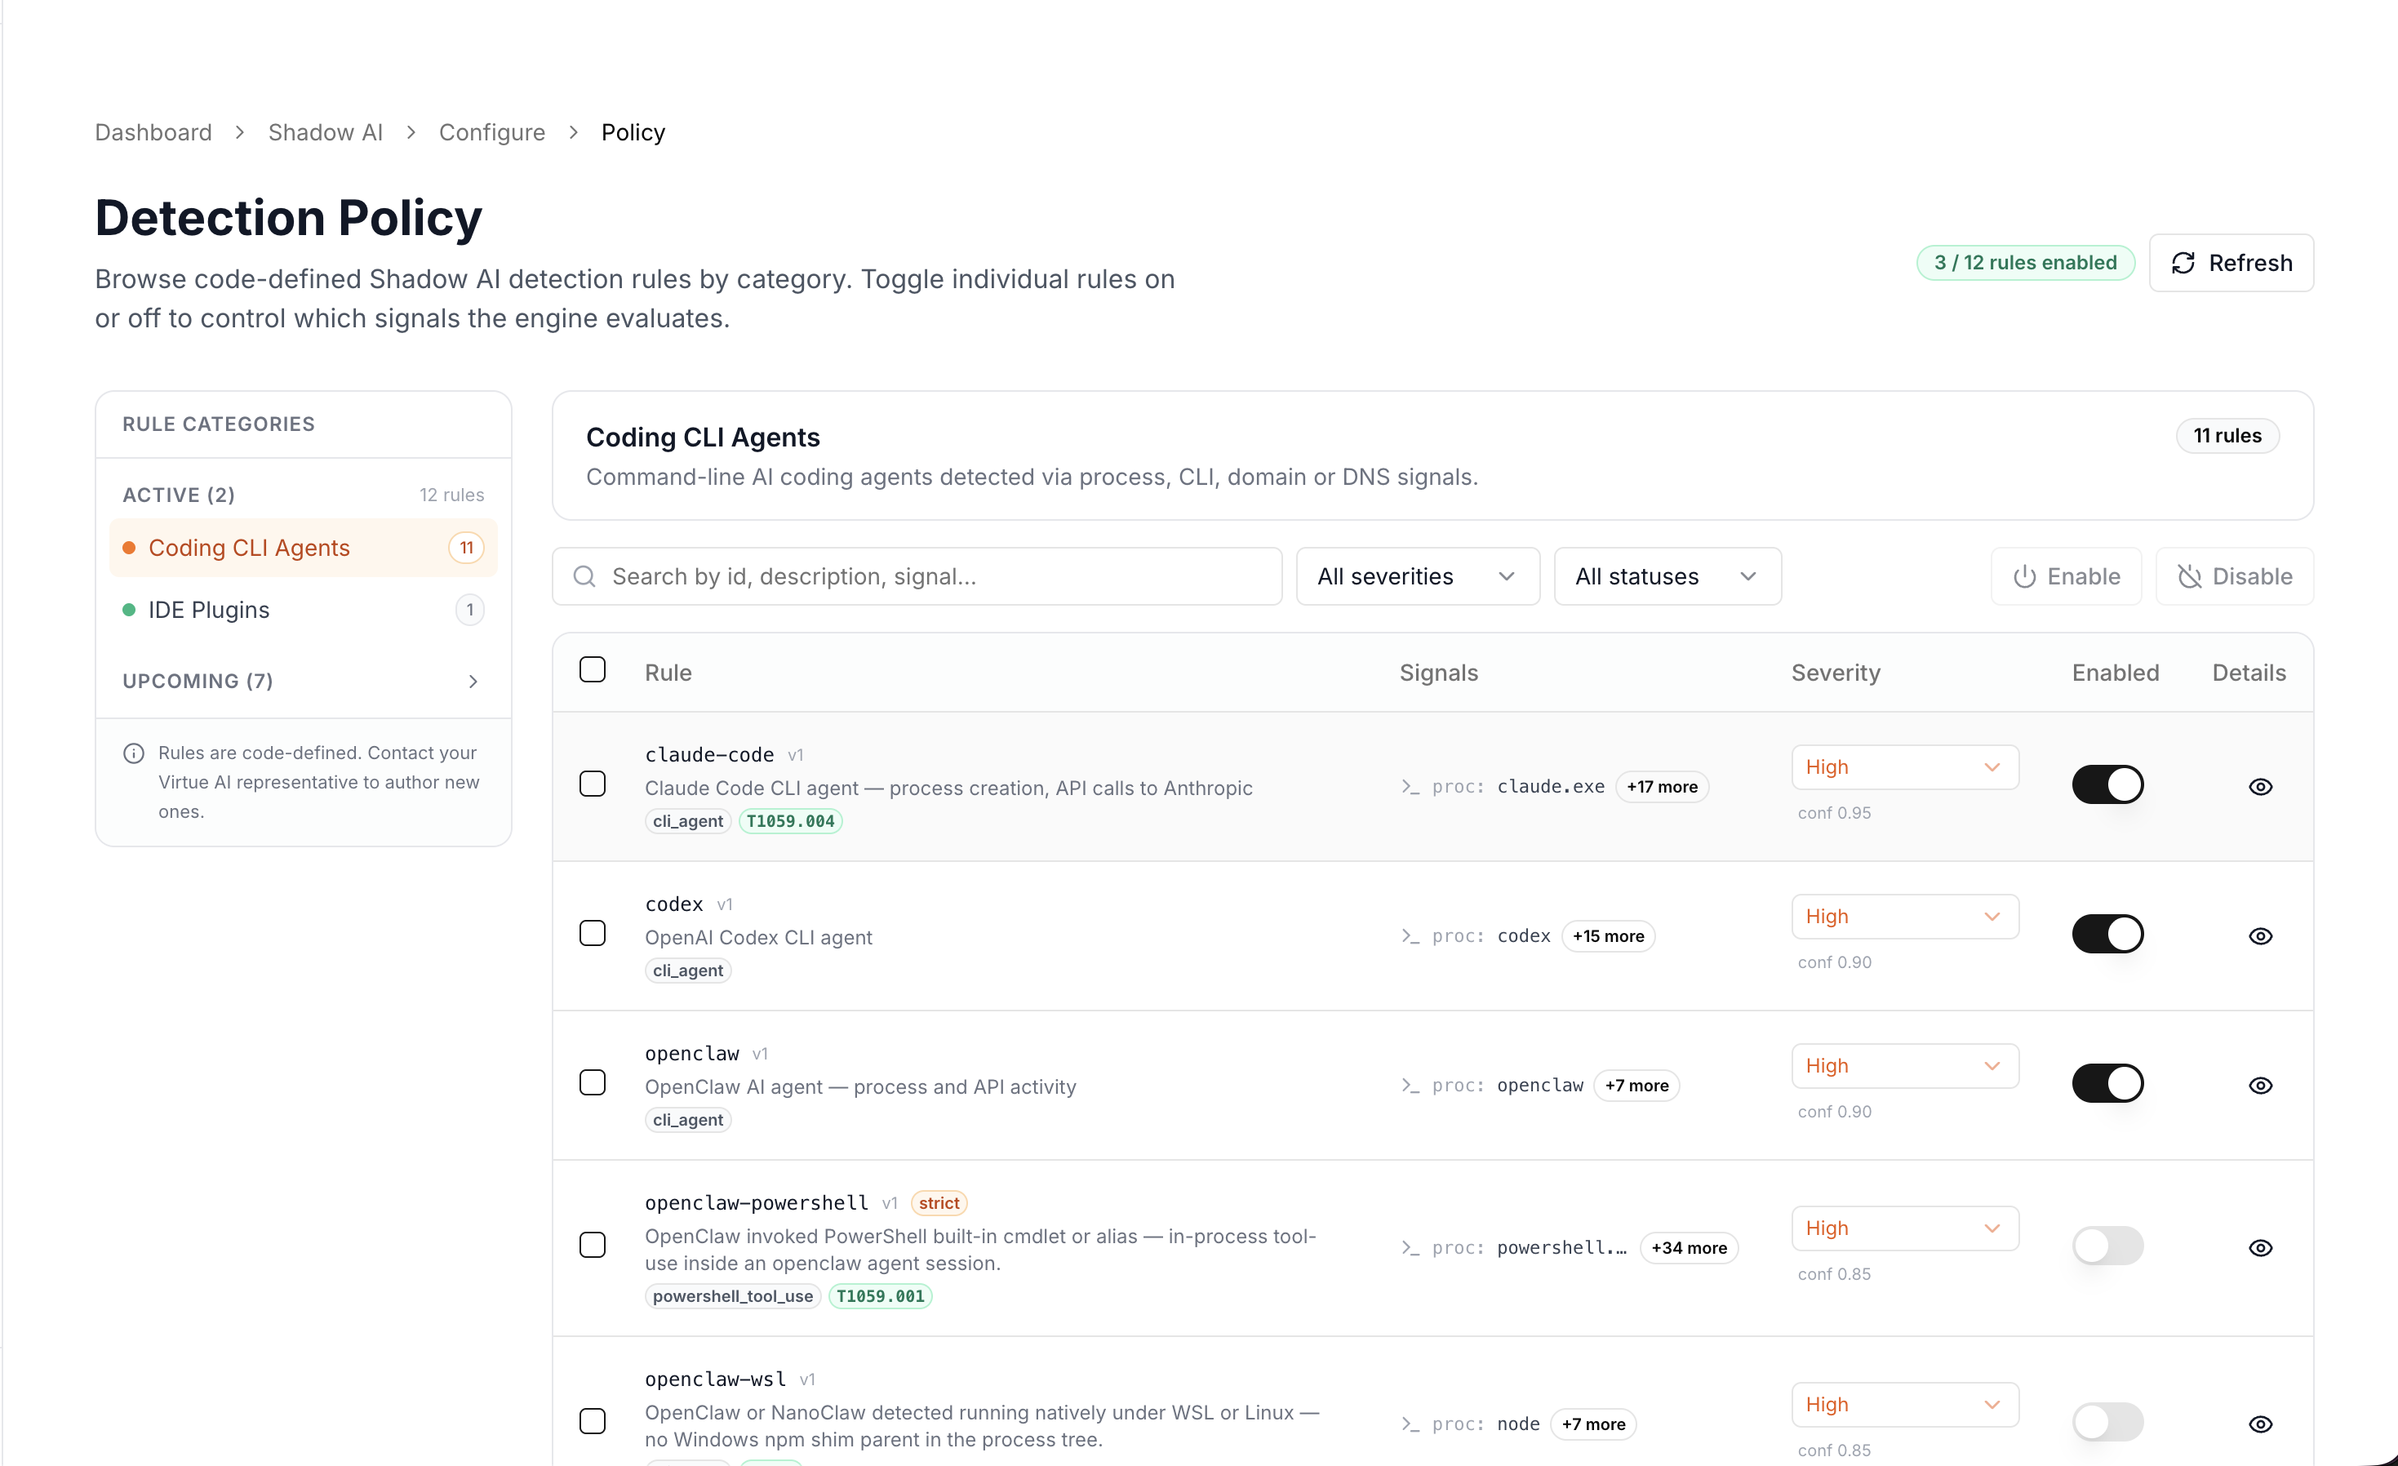Tick the openclaw-wsl row checkbox
2398x1466 pixels.
592,1421
